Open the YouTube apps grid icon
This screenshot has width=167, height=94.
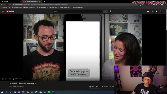pos(152,11)
